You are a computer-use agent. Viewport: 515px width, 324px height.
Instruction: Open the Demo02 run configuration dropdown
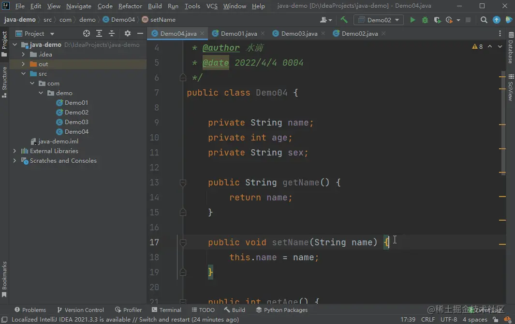(378, 20)
